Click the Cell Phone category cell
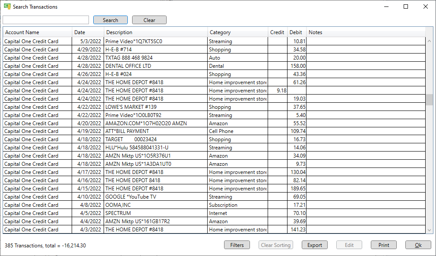436x256 pixels. (238, 131)
